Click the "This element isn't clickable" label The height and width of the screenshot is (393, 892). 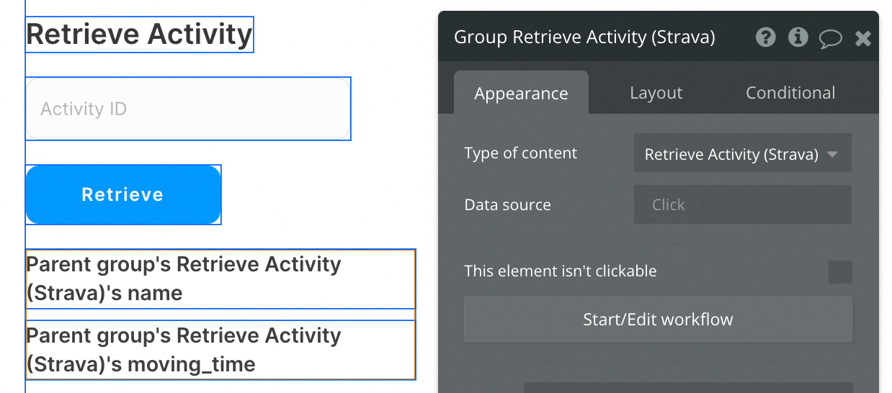pos(561,271)
